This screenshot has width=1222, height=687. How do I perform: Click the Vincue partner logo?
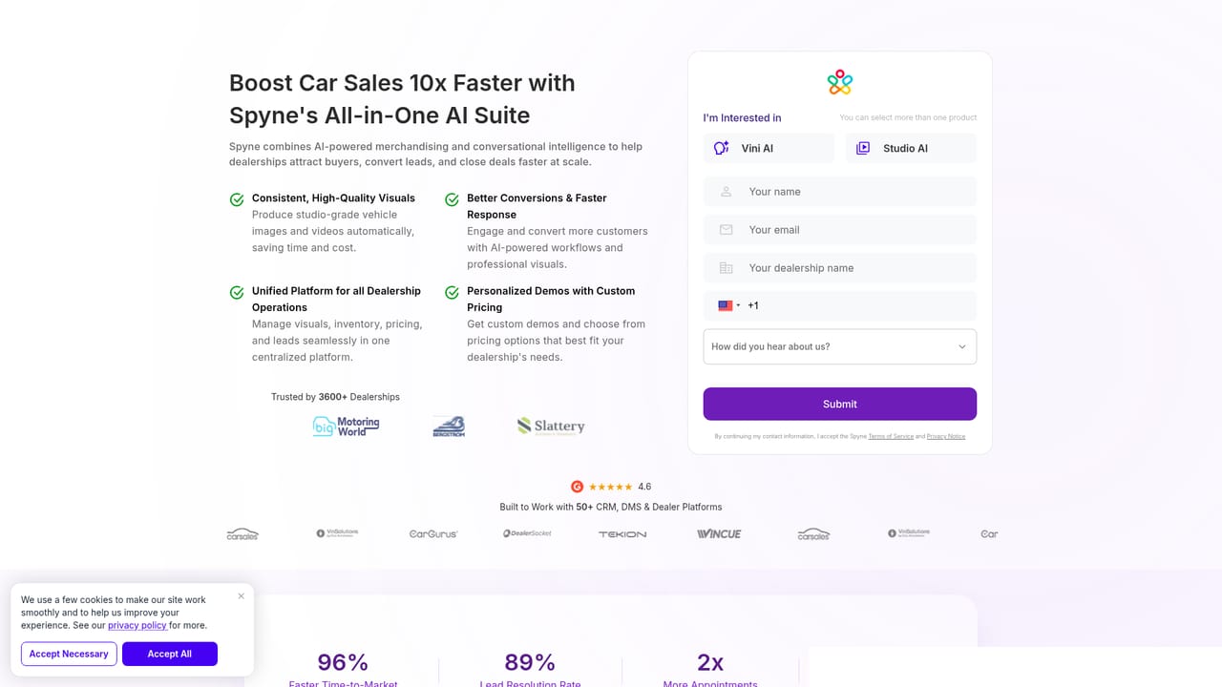pos(719,534)
